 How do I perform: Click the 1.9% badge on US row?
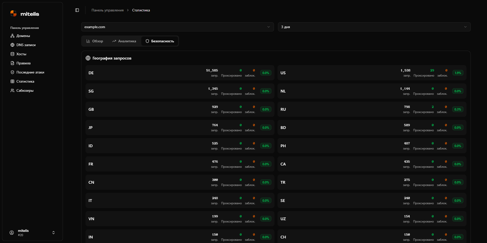(458, 73)
